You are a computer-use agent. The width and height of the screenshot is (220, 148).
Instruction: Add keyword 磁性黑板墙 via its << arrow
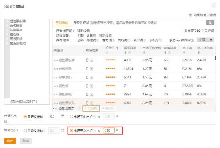tap(56, 60)
